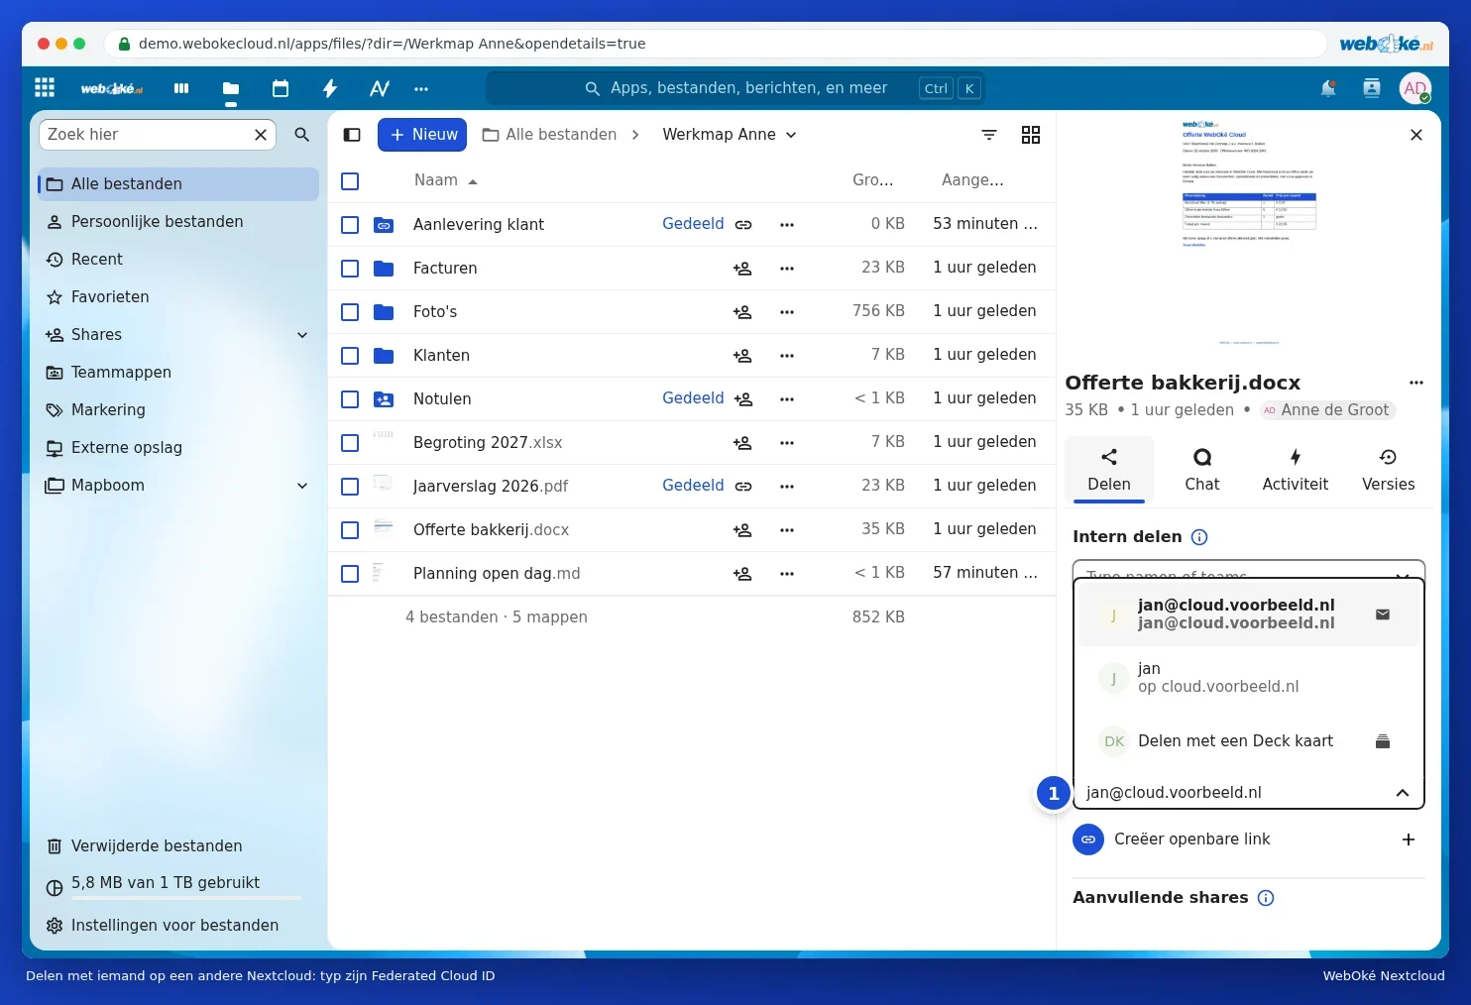Check the Aanlevering klant row
1471x1005 pixels.
350,225
